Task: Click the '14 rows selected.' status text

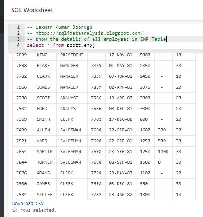Action: [x=34, y=210]
